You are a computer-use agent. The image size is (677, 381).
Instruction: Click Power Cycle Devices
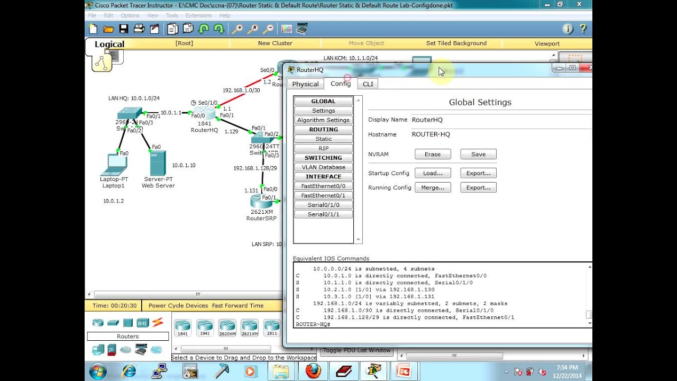pyautogui.click(x=179, y=305)
